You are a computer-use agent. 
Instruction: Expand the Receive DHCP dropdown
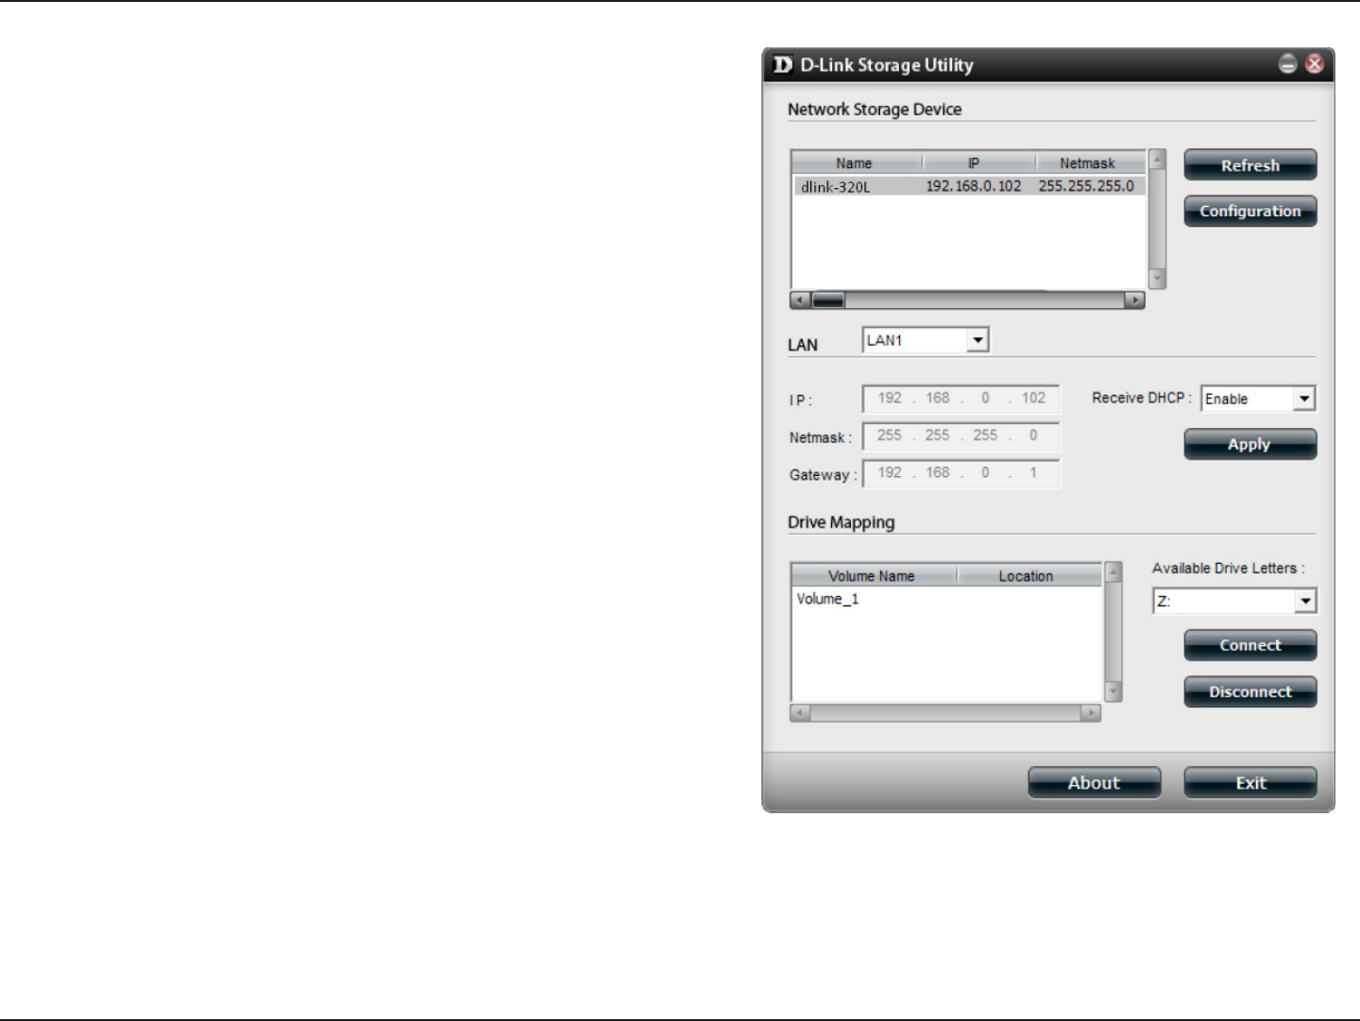tap(1304, 399)
